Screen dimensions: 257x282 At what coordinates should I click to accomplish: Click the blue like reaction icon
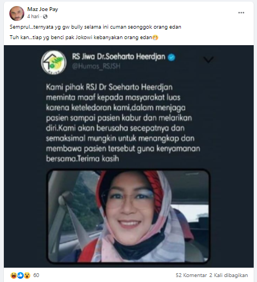tap(20, 275)
